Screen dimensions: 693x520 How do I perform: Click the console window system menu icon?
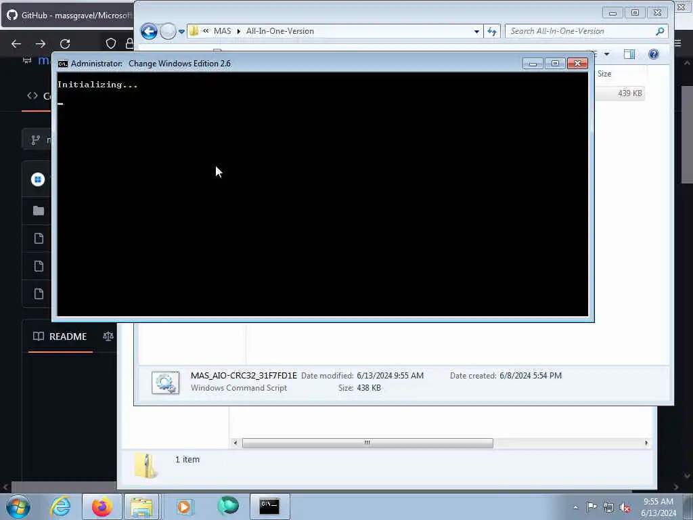coord(63,64)
